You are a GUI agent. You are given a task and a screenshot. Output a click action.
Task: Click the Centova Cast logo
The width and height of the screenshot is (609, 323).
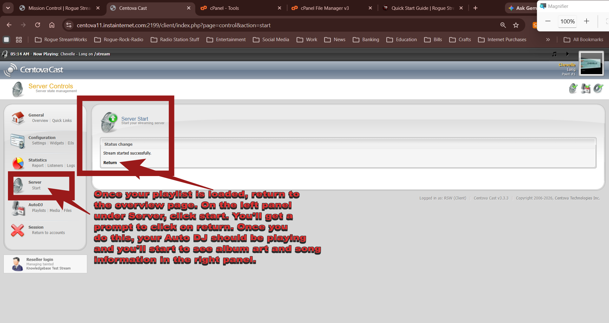click(34, 70)
